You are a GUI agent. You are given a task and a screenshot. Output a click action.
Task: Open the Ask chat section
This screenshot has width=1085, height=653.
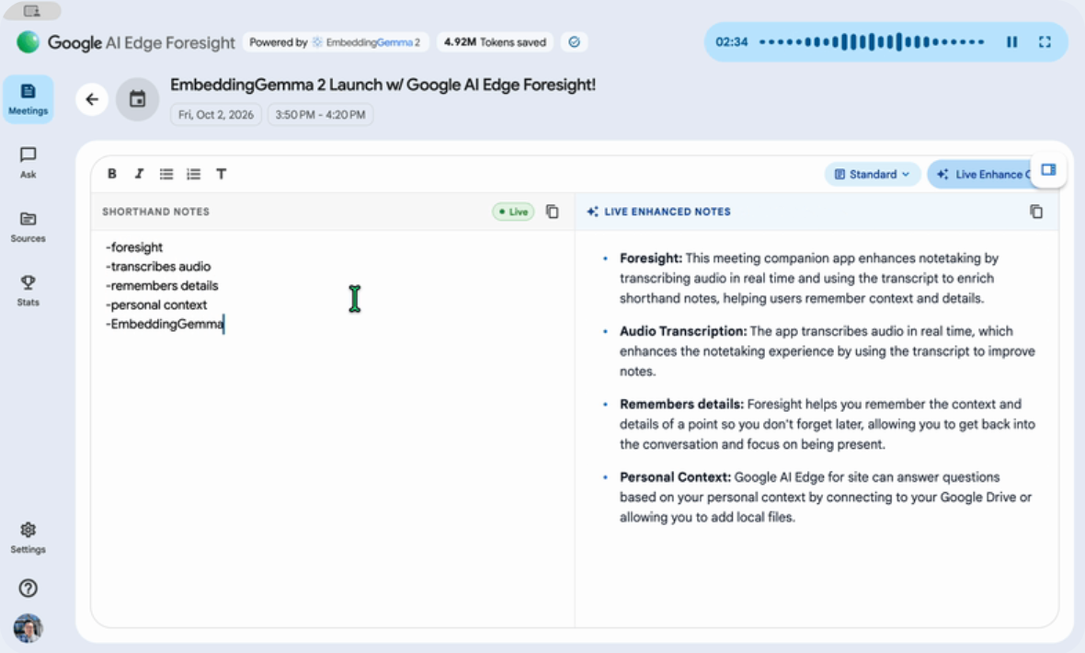coord(28,163)
